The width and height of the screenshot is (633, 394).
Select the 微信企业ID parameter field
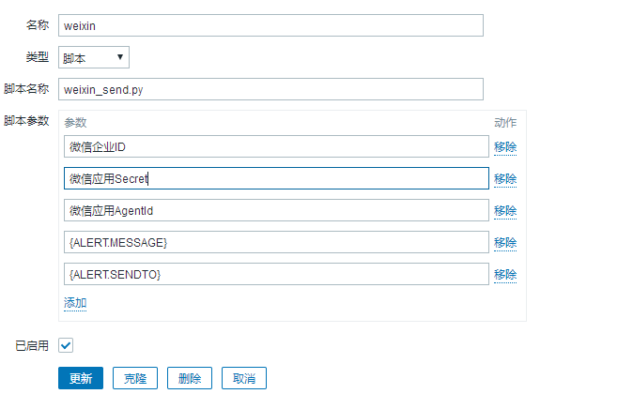tap(276, 146)
